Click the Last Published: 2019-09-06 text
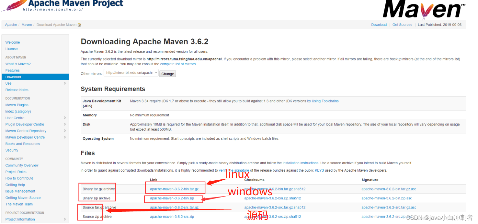The height and width of the screenshot is (224, 478). tap(439, 25)
